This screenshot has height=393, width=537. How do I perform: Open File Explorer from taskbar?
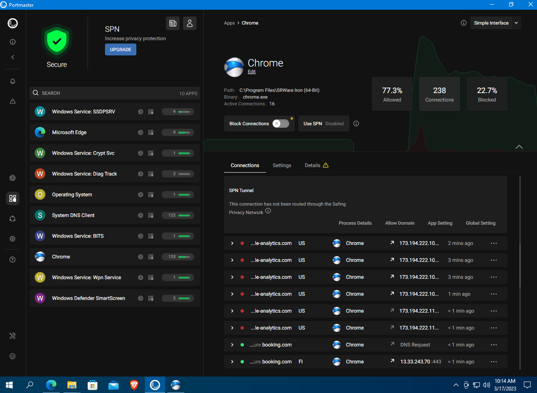point(72,385)
